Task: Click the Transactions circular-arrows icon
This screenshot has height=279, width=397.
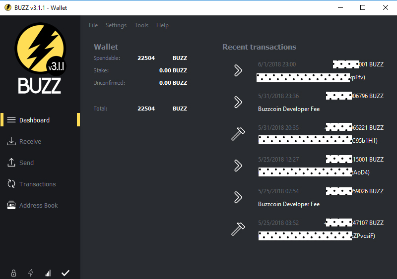Action: (x=11, y=184)
